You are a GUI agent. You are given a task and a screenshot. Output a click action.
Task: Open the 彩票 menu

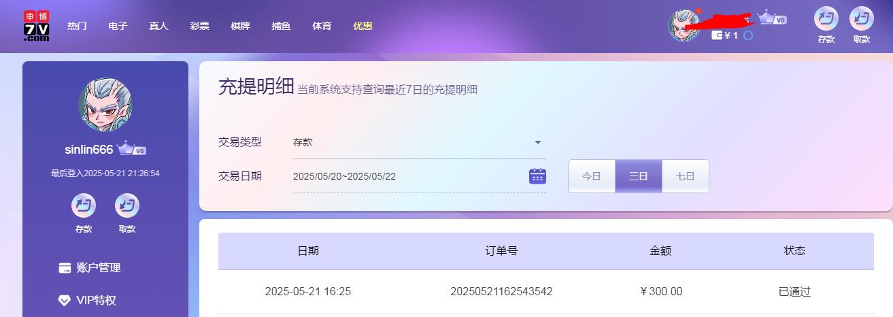199,26
